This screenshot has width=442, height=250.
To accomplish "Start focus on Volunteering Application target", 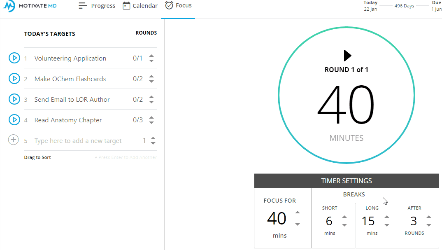I will (x=14, y=58).
